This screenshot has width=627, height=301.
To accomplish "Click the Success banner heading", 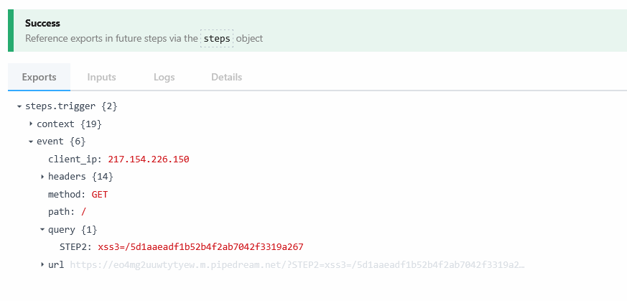I will (x=42, y=23).
